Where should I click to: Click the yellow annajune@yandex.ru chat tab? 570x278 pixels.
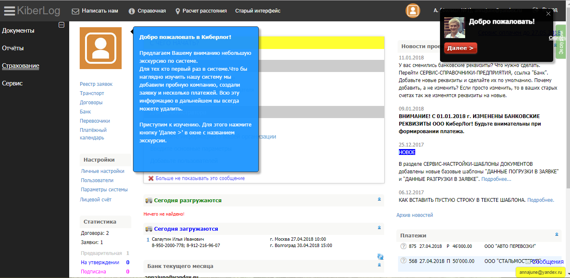[x=540, y=272]
